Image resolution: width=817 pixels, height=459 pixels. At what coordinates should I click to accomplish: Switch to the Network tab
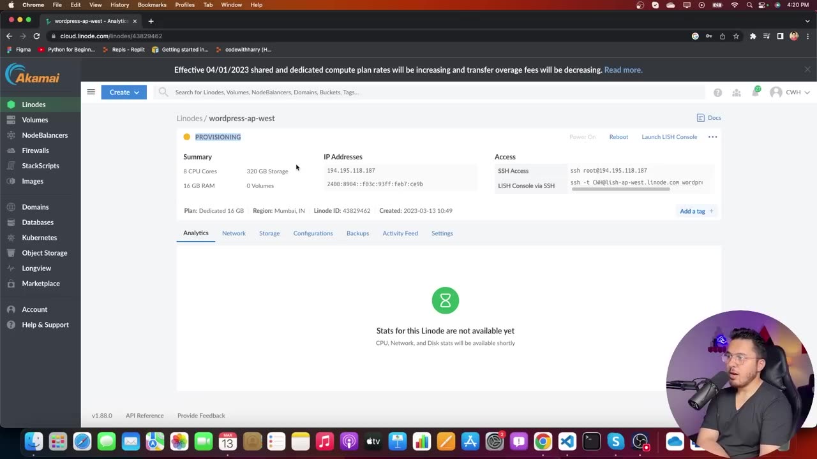coord(234,233)
